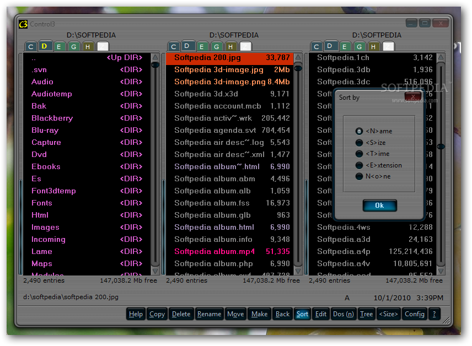Image resolution: width=472 pixels, height=346 pixels.
Task: Click the <Size> button
Action: point(388,314)
